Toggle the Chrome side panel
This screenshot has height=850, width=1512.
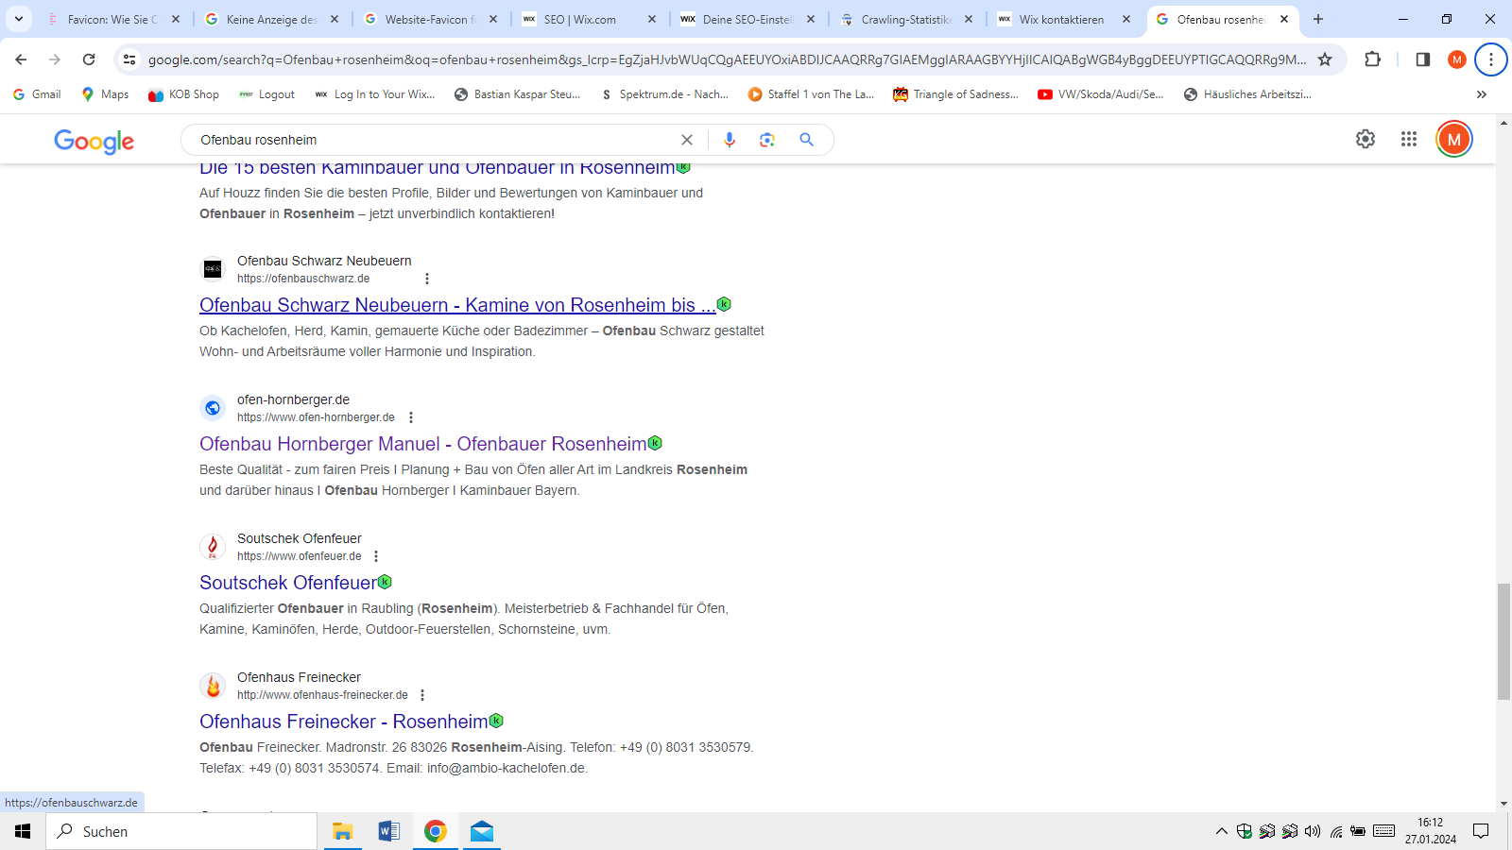[1422, 59]
